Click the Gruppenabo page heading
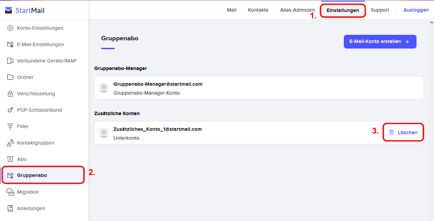 click(120, 38)
